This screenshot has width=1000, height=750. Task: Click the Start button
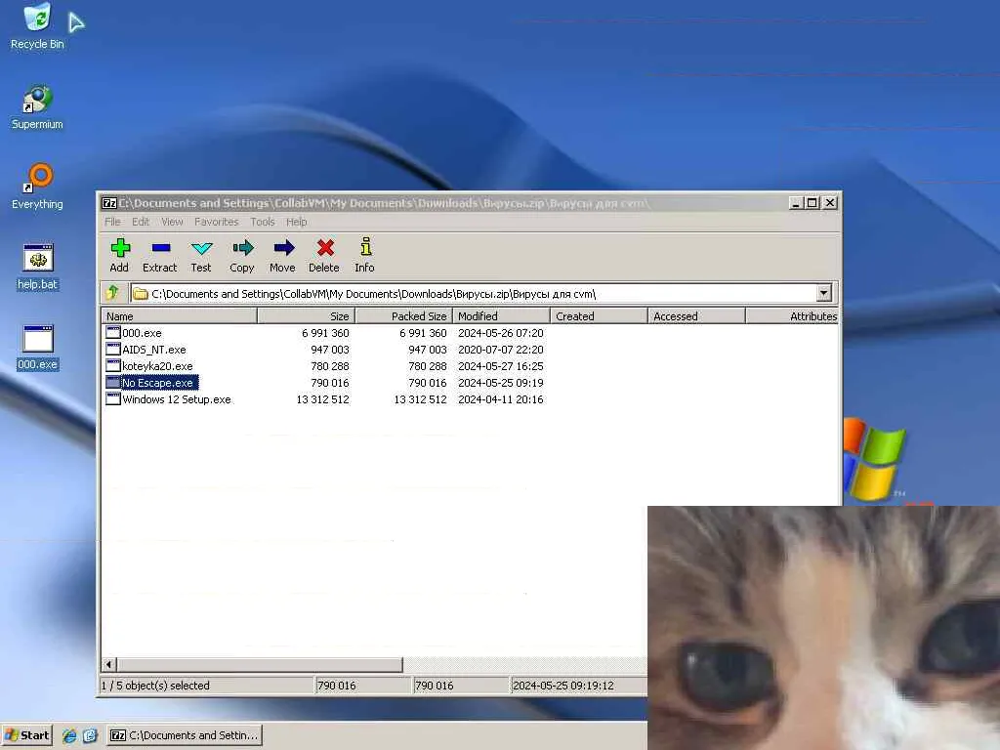(27, 735)
